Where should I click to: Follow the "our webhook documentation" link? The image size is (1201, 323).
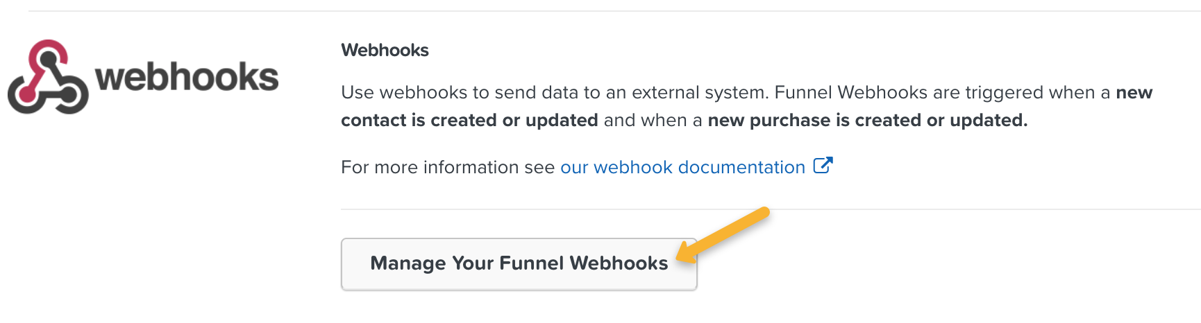682,167
